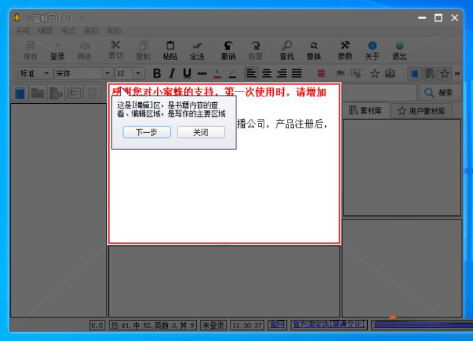Image resolution: width=473 pixels, height=341 pixels.
Task: Click the Ag text selection icon
Action: (356, 73)
